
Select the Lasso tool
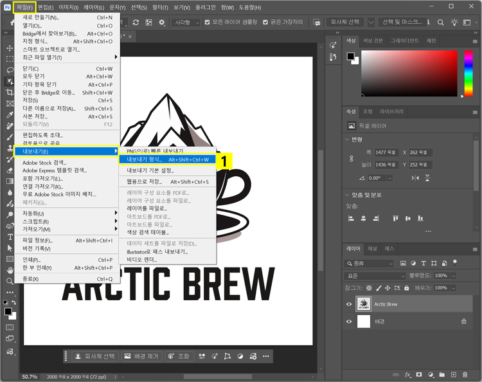pos(10,69)
